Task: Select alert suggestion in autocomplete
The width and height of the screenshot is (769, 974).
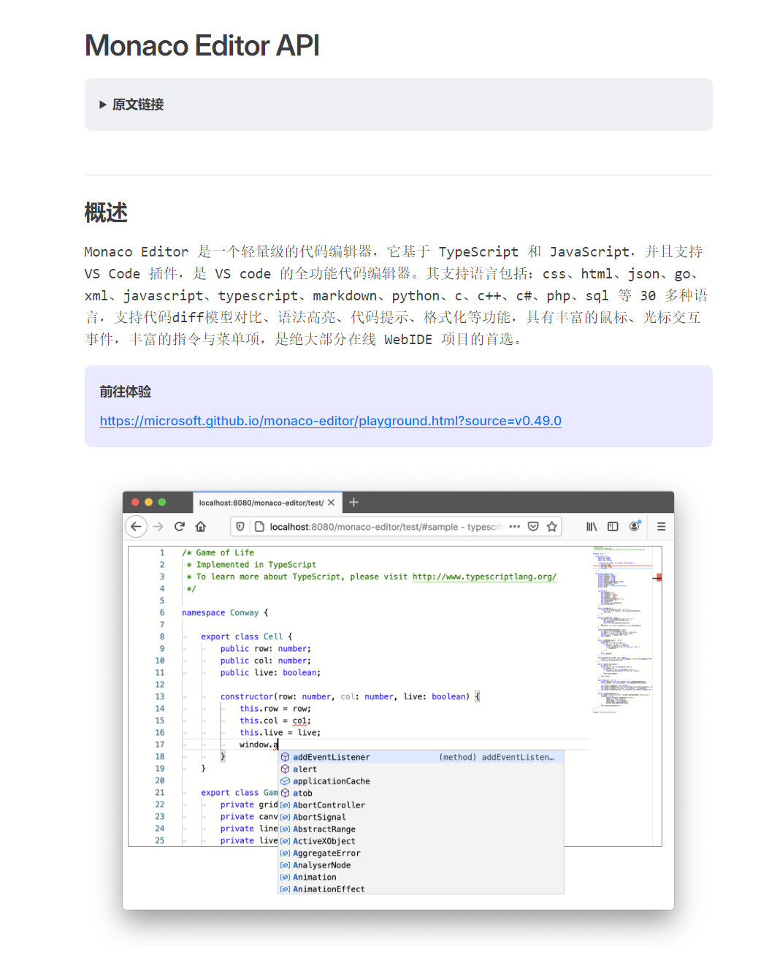Action: click(x=421, y=769)
